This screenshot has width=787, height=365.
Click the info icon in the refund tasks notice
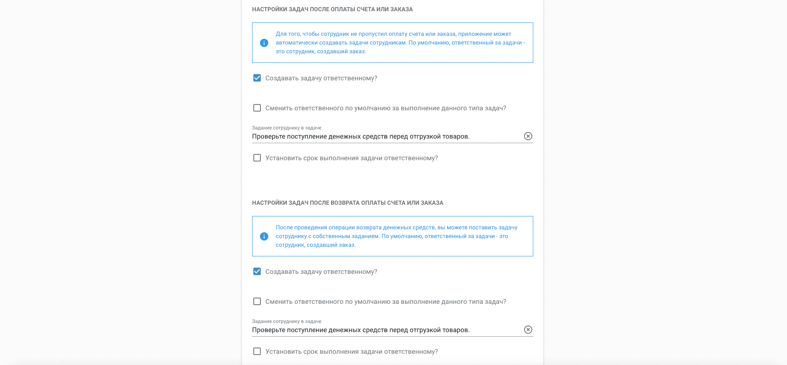[x=264, y=236]
